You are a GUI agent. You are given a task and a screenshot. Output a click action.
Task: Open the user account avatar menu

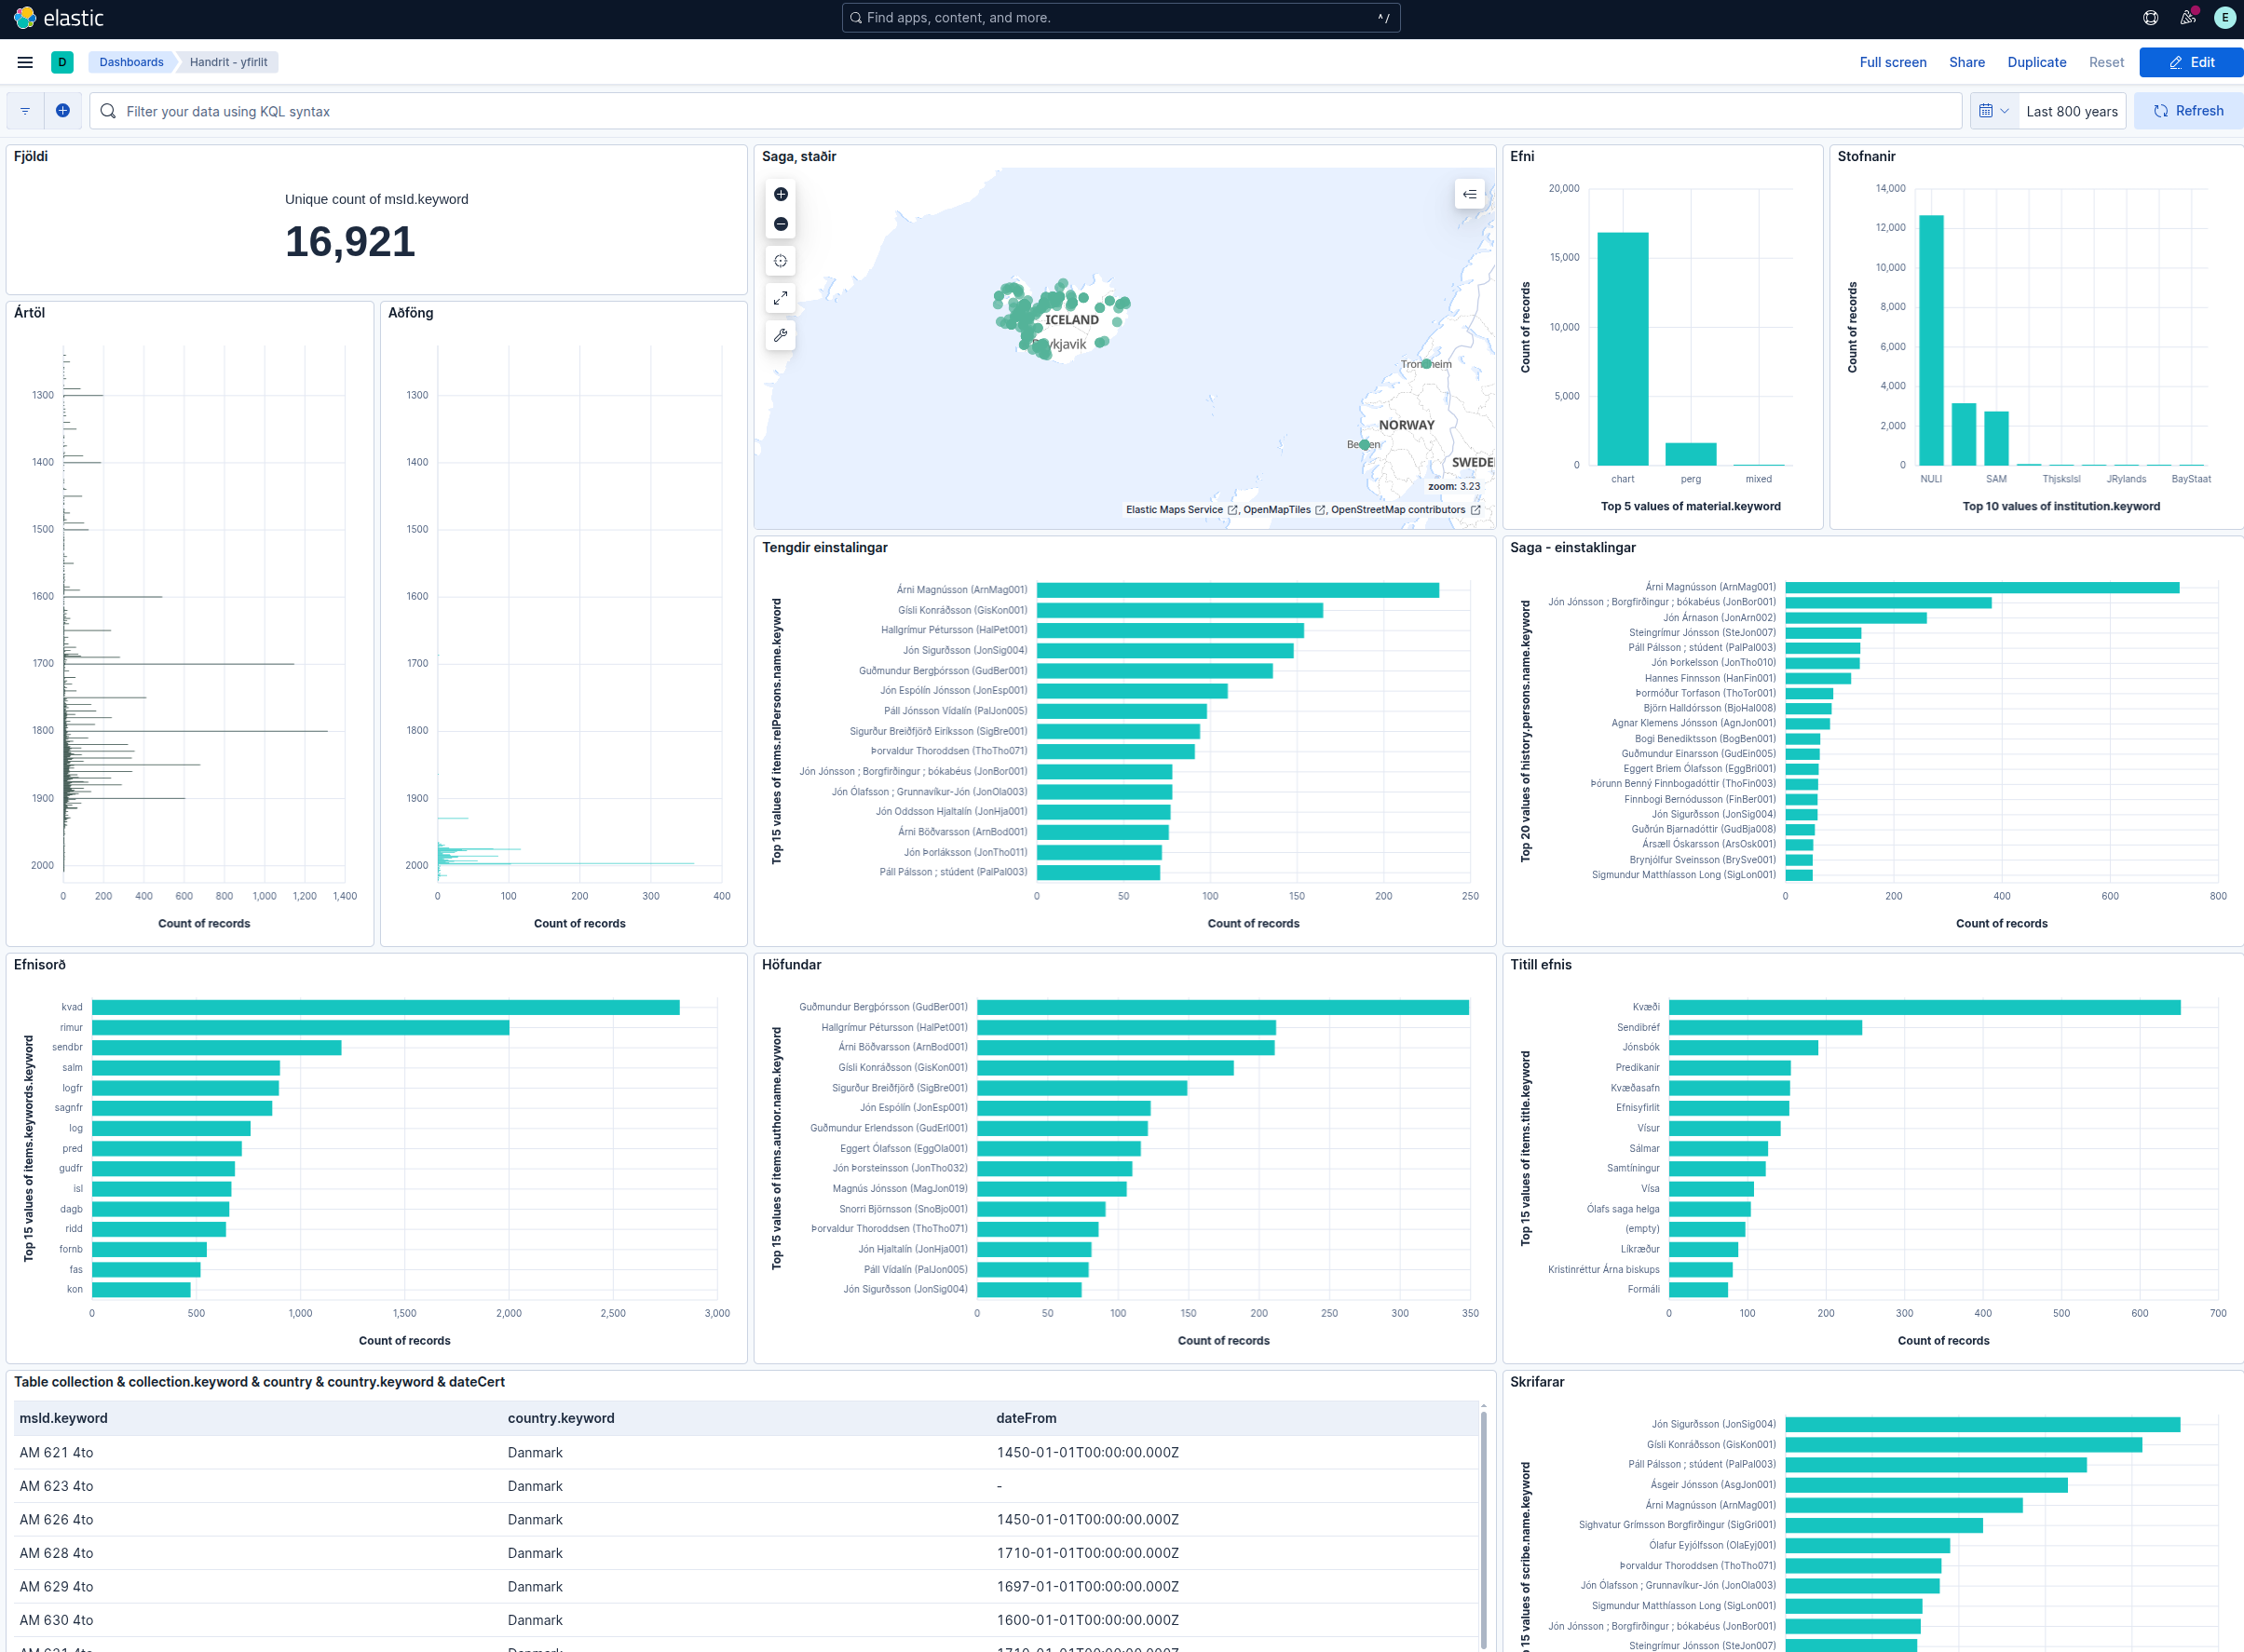(2225, 18)
